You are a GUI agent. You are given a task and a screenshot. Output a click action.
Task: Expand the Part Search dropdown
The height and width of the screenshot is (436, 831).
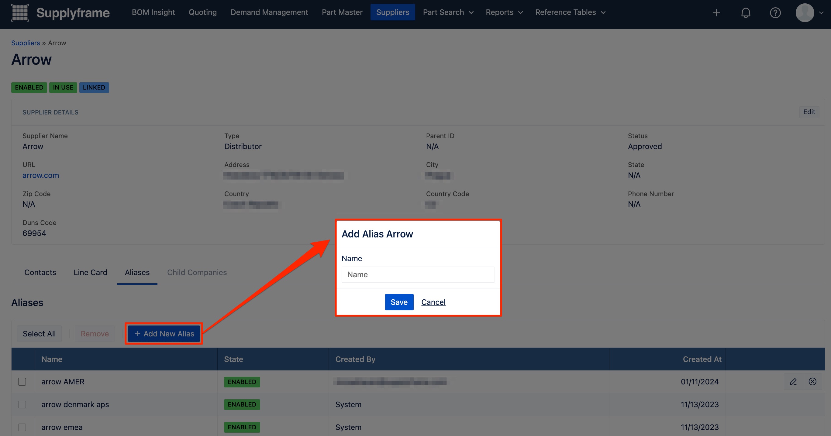(x=448, y=12)
